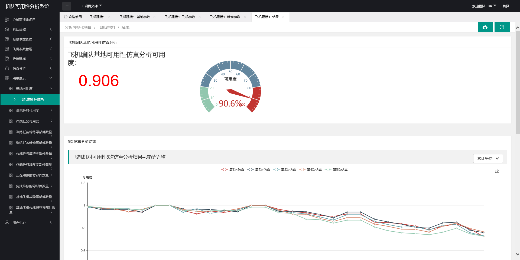Click the 机队可用性分析系统 title
This screenshot has height=260, width=520.
tap(27, 6)
